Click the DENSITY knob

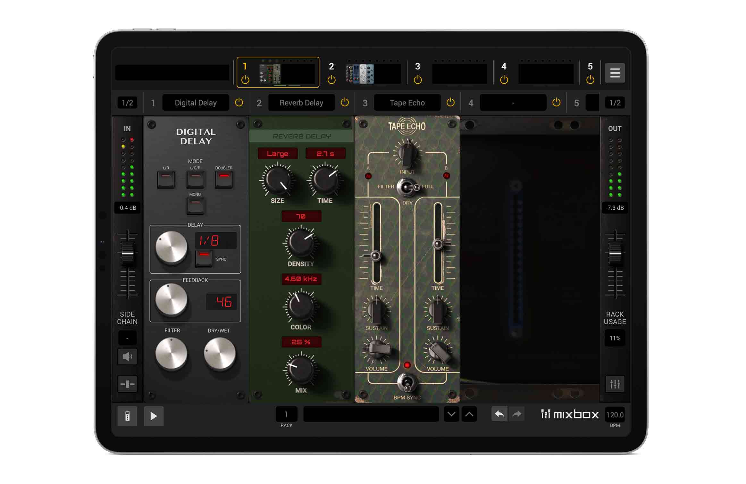click(301, 243)
